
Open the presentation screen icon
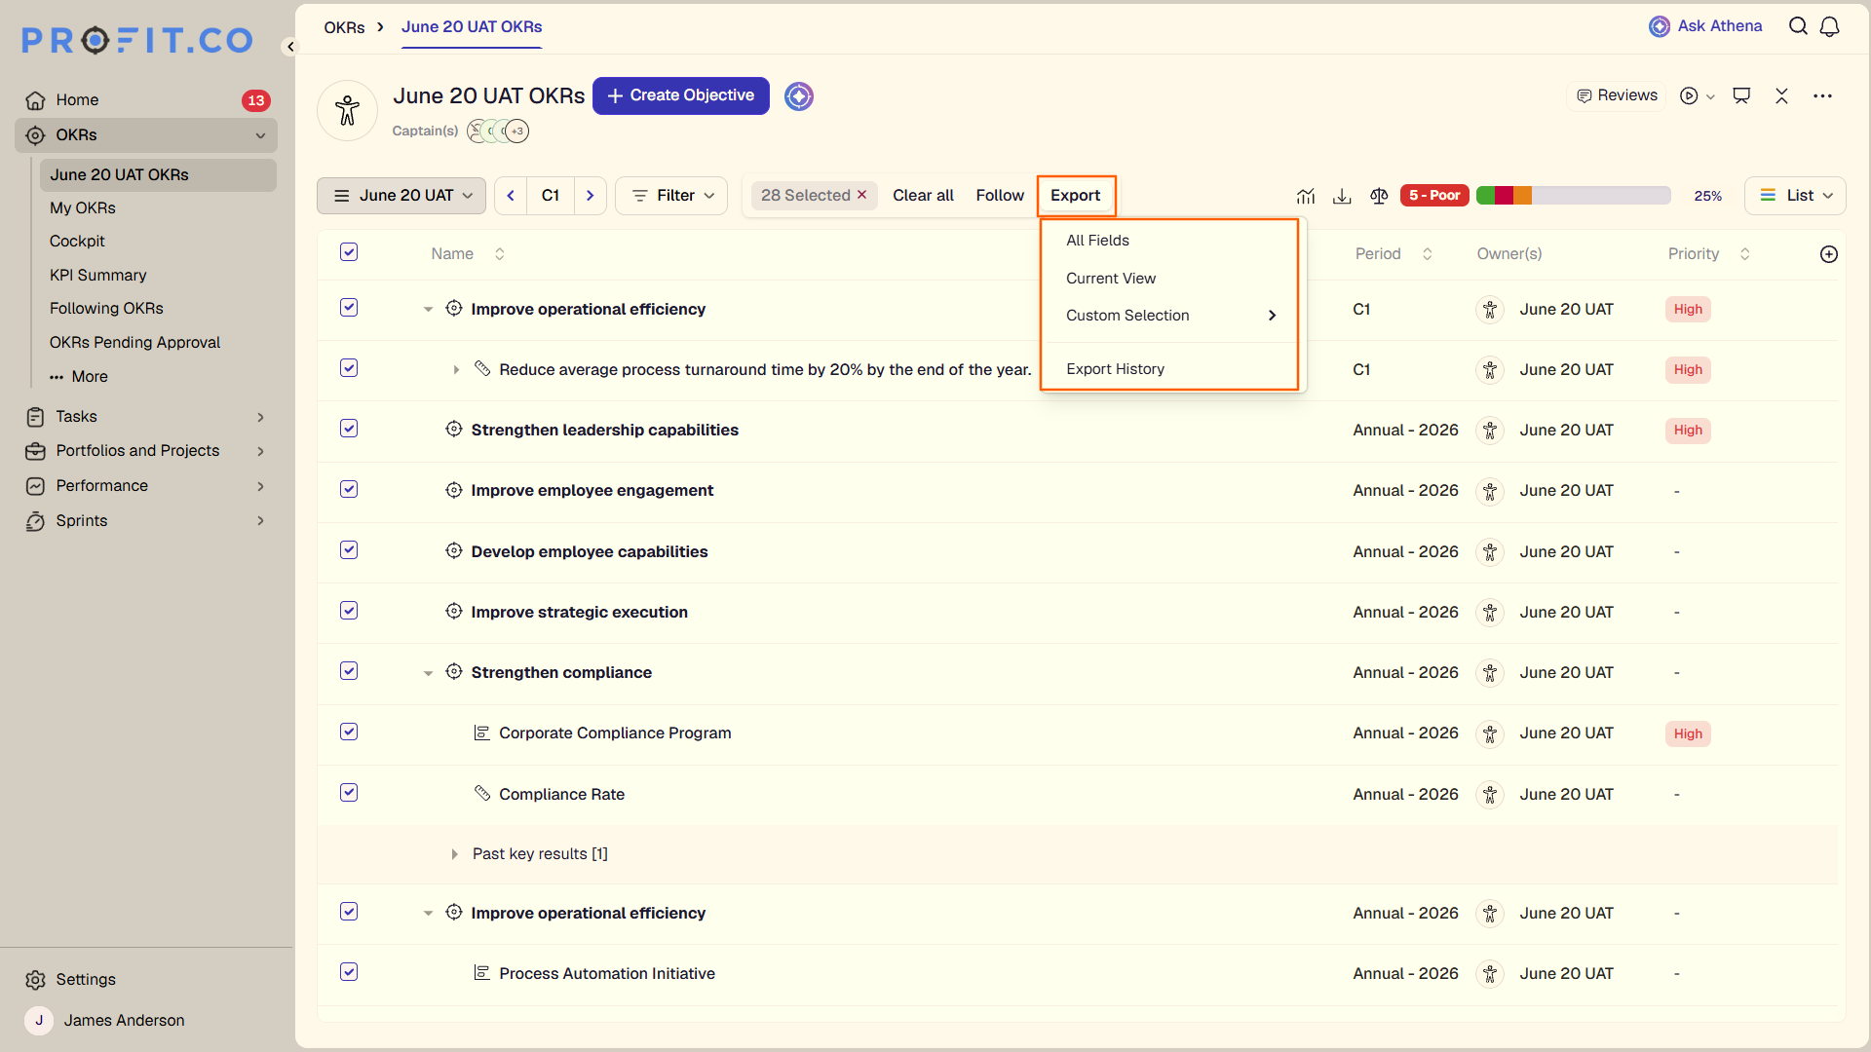tap(1741, 95)
